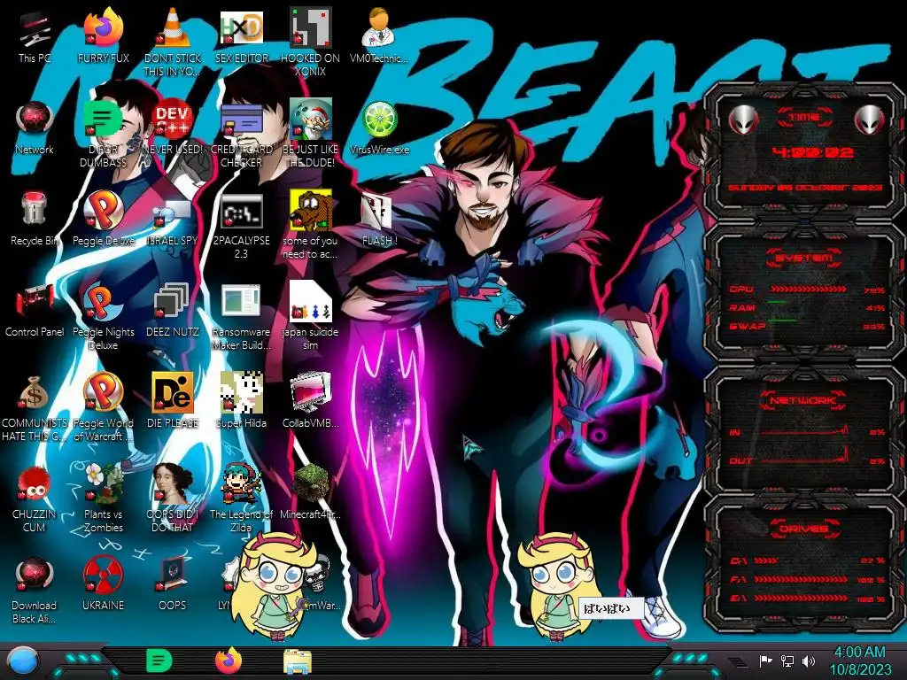
Task: Click the DRIVES header in the widget
Action: point(804,528)
